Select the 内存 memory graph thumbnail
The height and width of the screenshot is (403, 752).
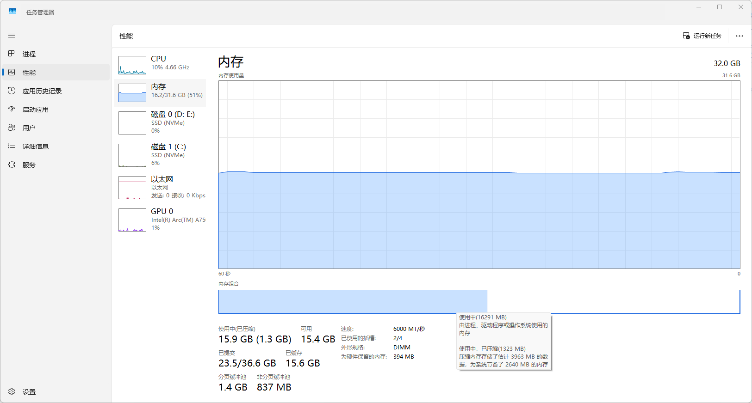coord(132,93)
